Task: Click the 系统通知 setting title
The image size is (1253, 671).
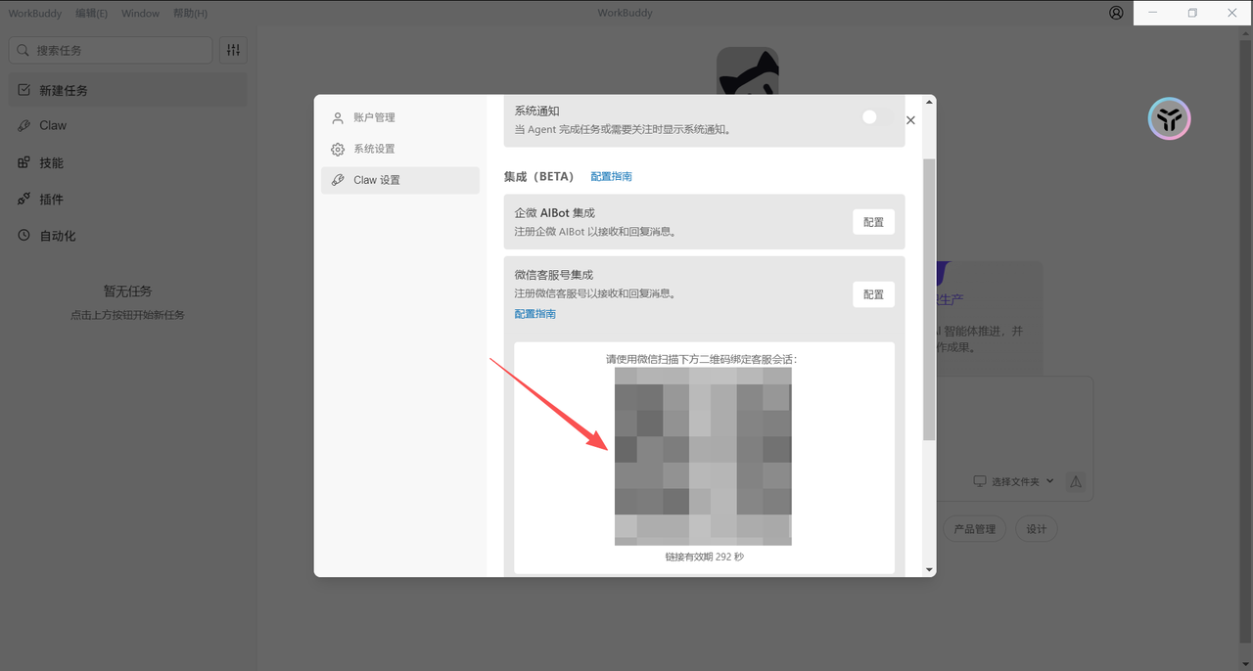Action: 537,112
